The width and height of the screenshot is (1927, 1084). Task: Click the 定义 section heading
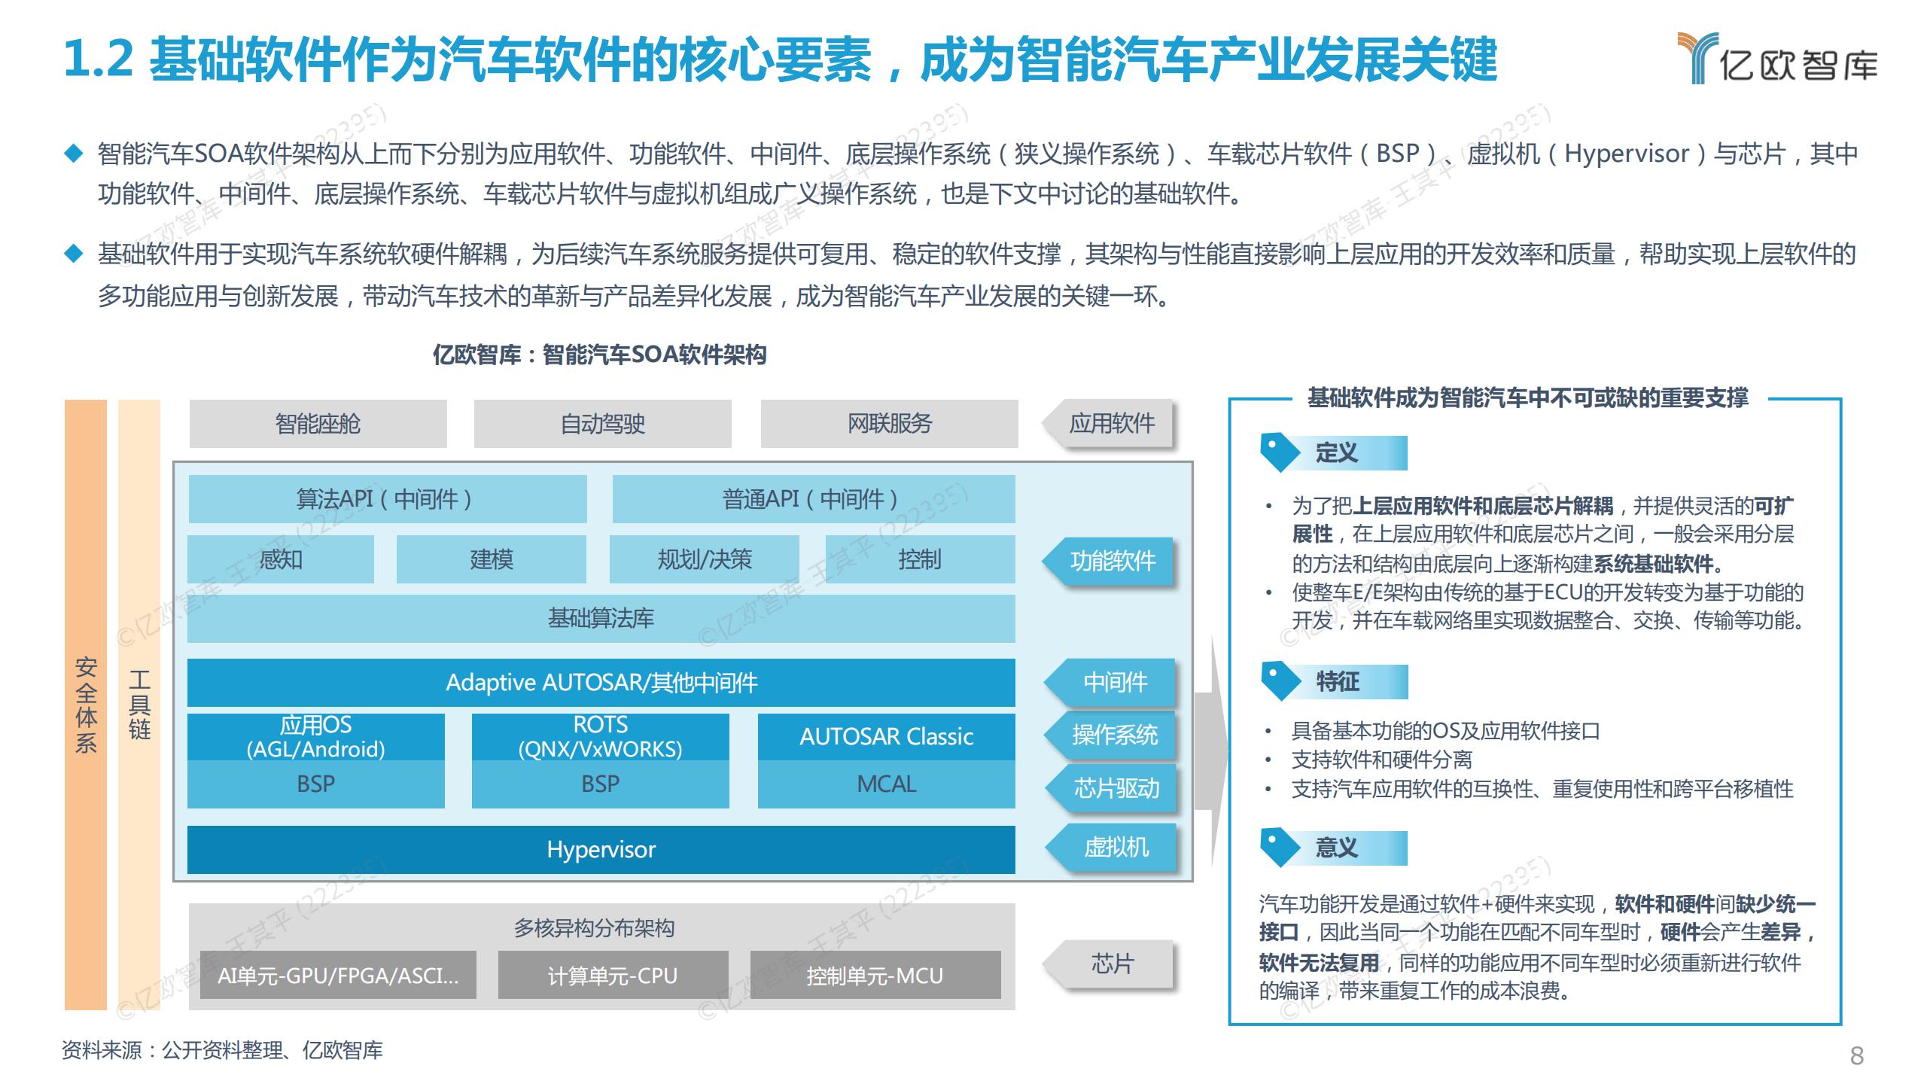1336,453
